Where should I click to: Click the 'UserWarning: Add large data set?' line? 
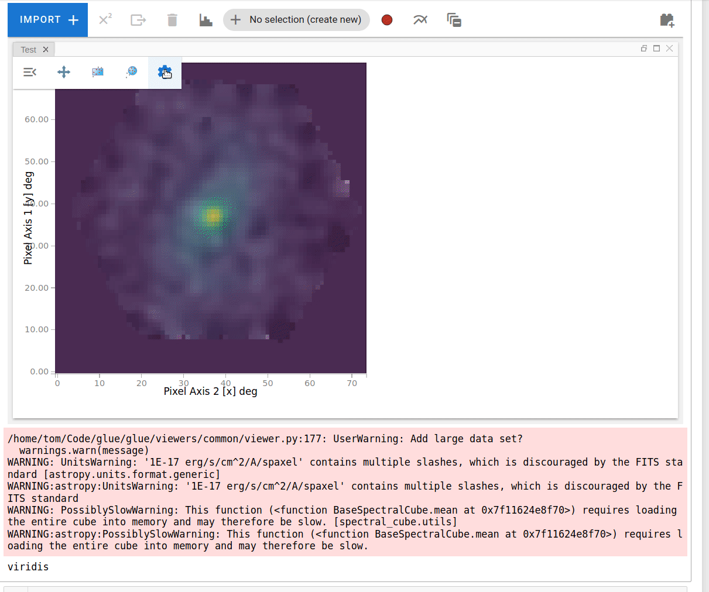tap(428, 439)
